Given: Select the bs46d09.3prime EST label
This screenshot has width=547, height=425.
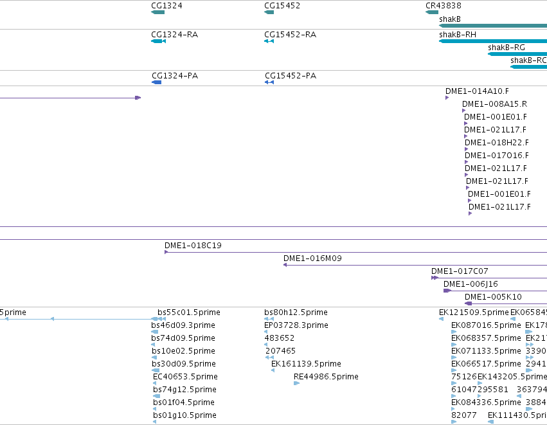Looking at the screenshot, I should (x=183, y=325).
